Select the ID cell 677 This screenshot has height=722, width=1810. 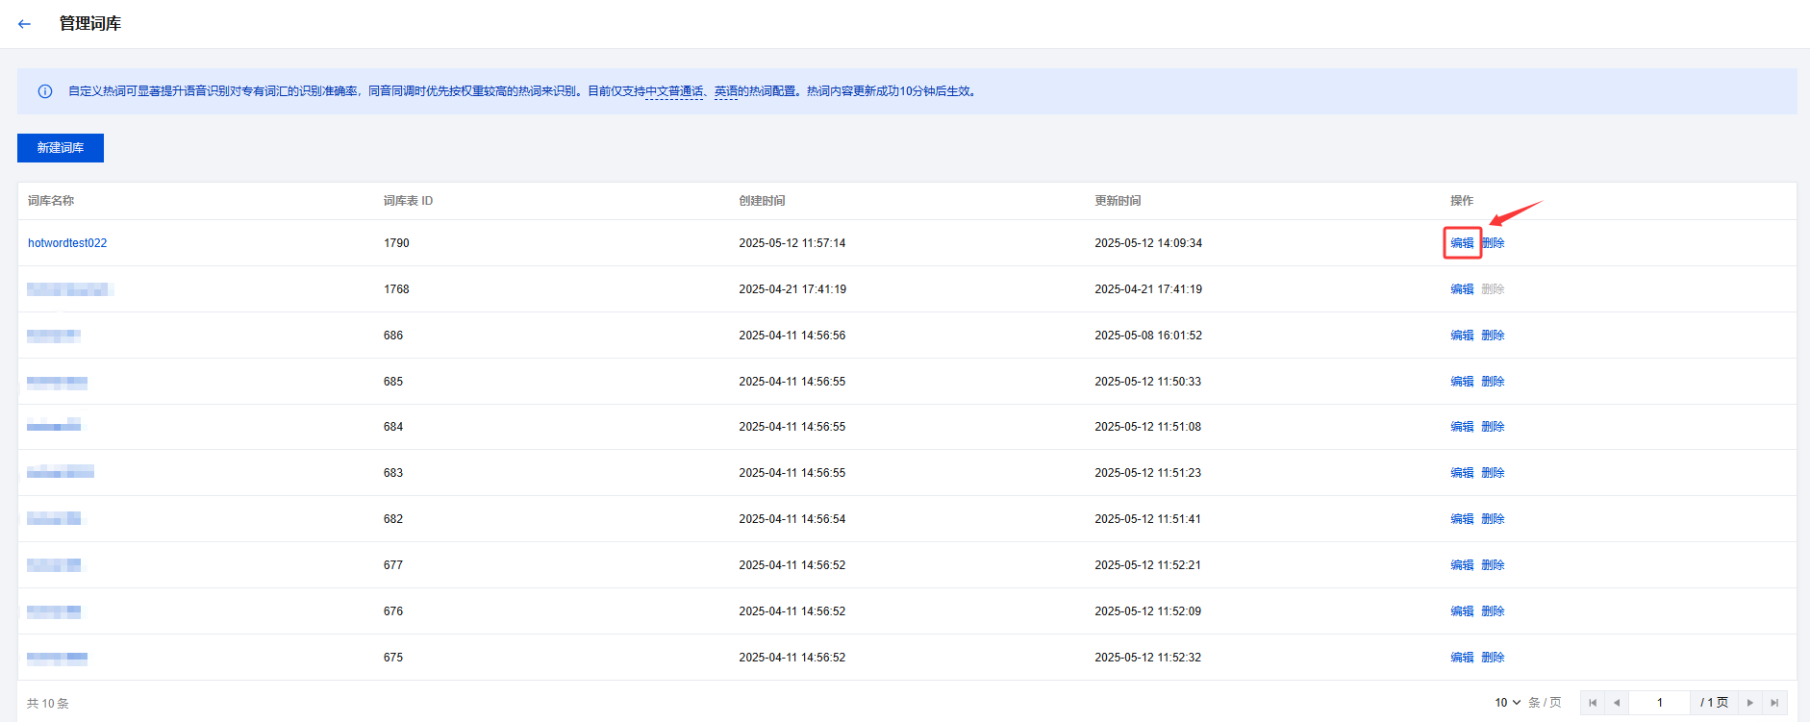(x=393, y=565)
